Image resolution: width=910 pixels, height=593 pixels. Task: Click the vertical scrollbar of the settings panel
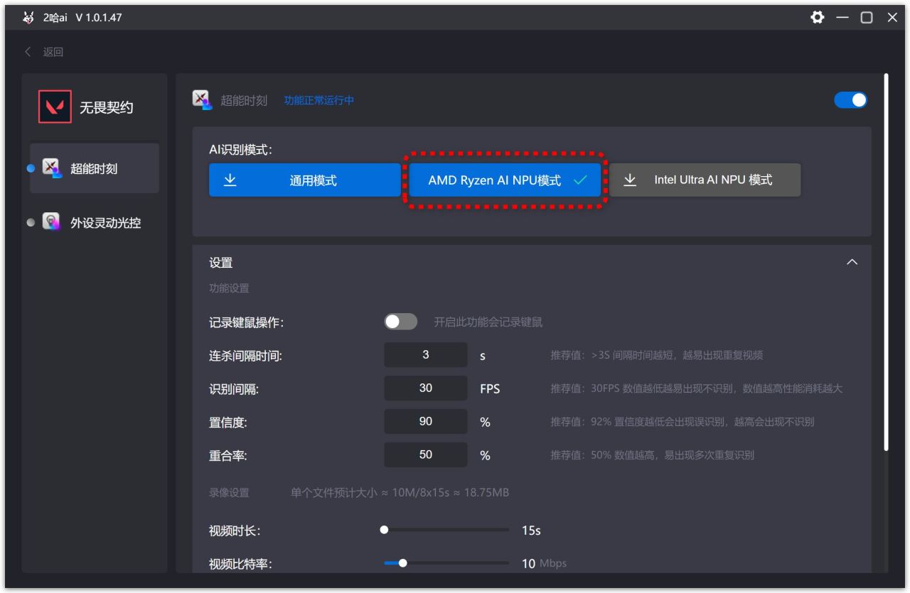[x=886, y=262]
